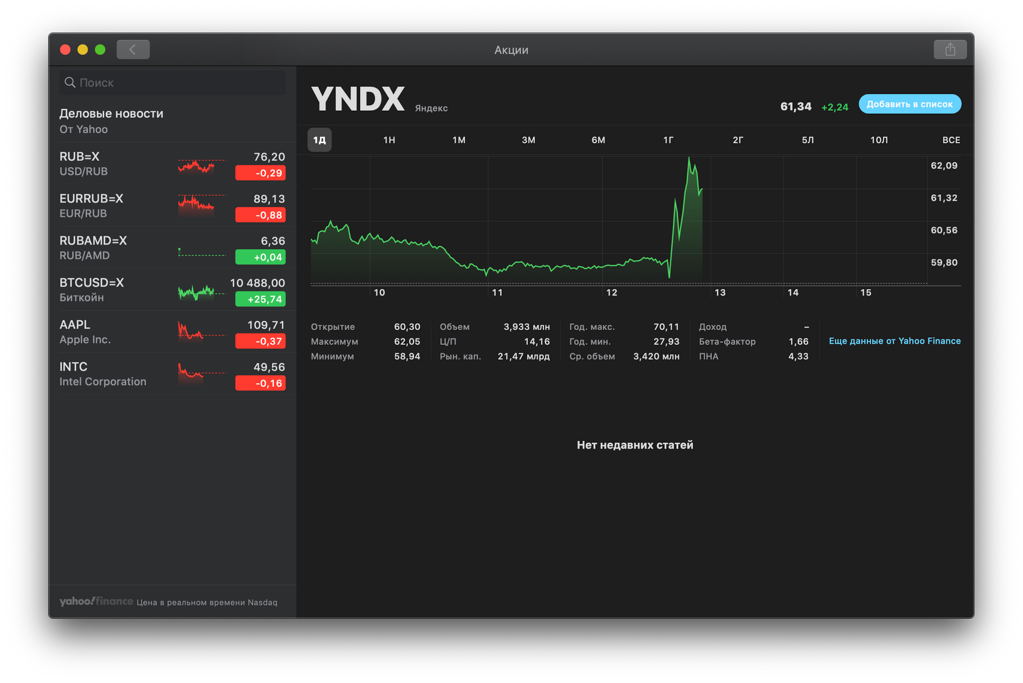1023x683 pixels.
Task: Click the search magnifier icon
Action: (x=70, y=82)
